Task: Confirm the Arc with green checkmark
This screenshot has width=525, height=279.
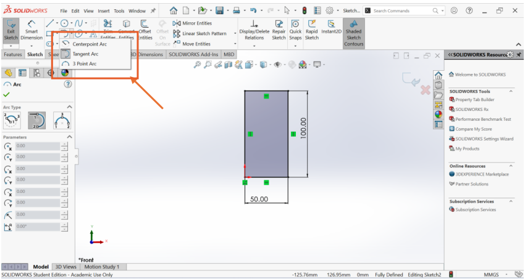Action: click(x=6, y=95)
